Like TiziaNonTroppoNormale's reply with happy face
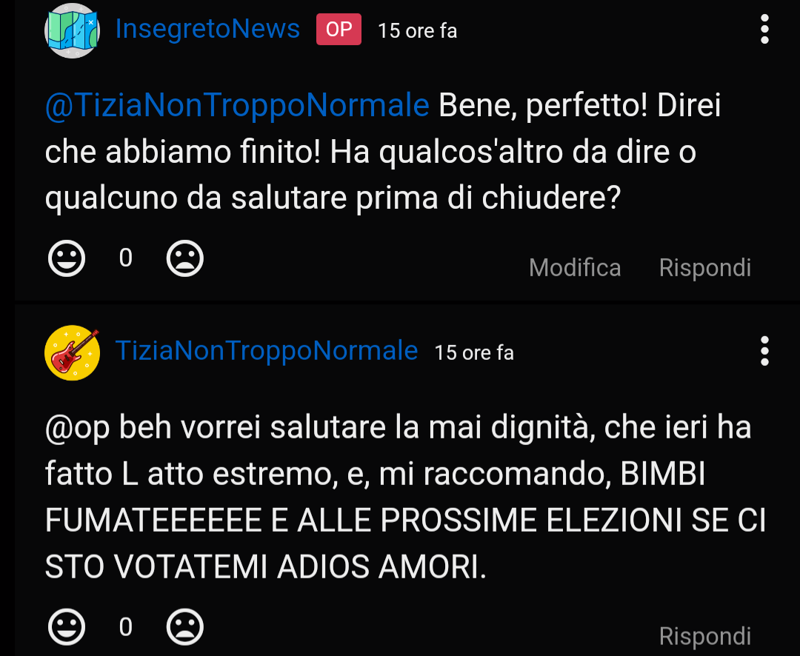Screen dimensions: 800x656 [67, 627]
